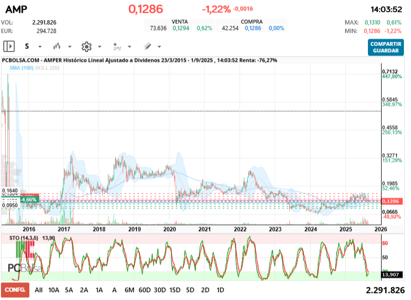Select the A year-to-date range
The height and width of the screenshot is (300, 411).
tap(114, 290)
